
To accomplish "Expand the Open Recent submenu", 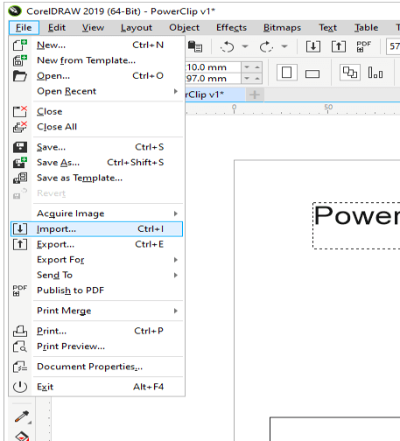I will [x=176, y=91].
